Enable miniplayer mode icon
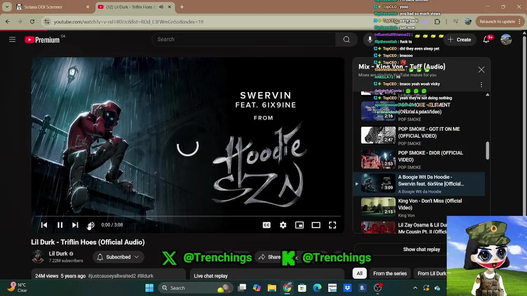The image size is (527, 296). click(299, 225)
